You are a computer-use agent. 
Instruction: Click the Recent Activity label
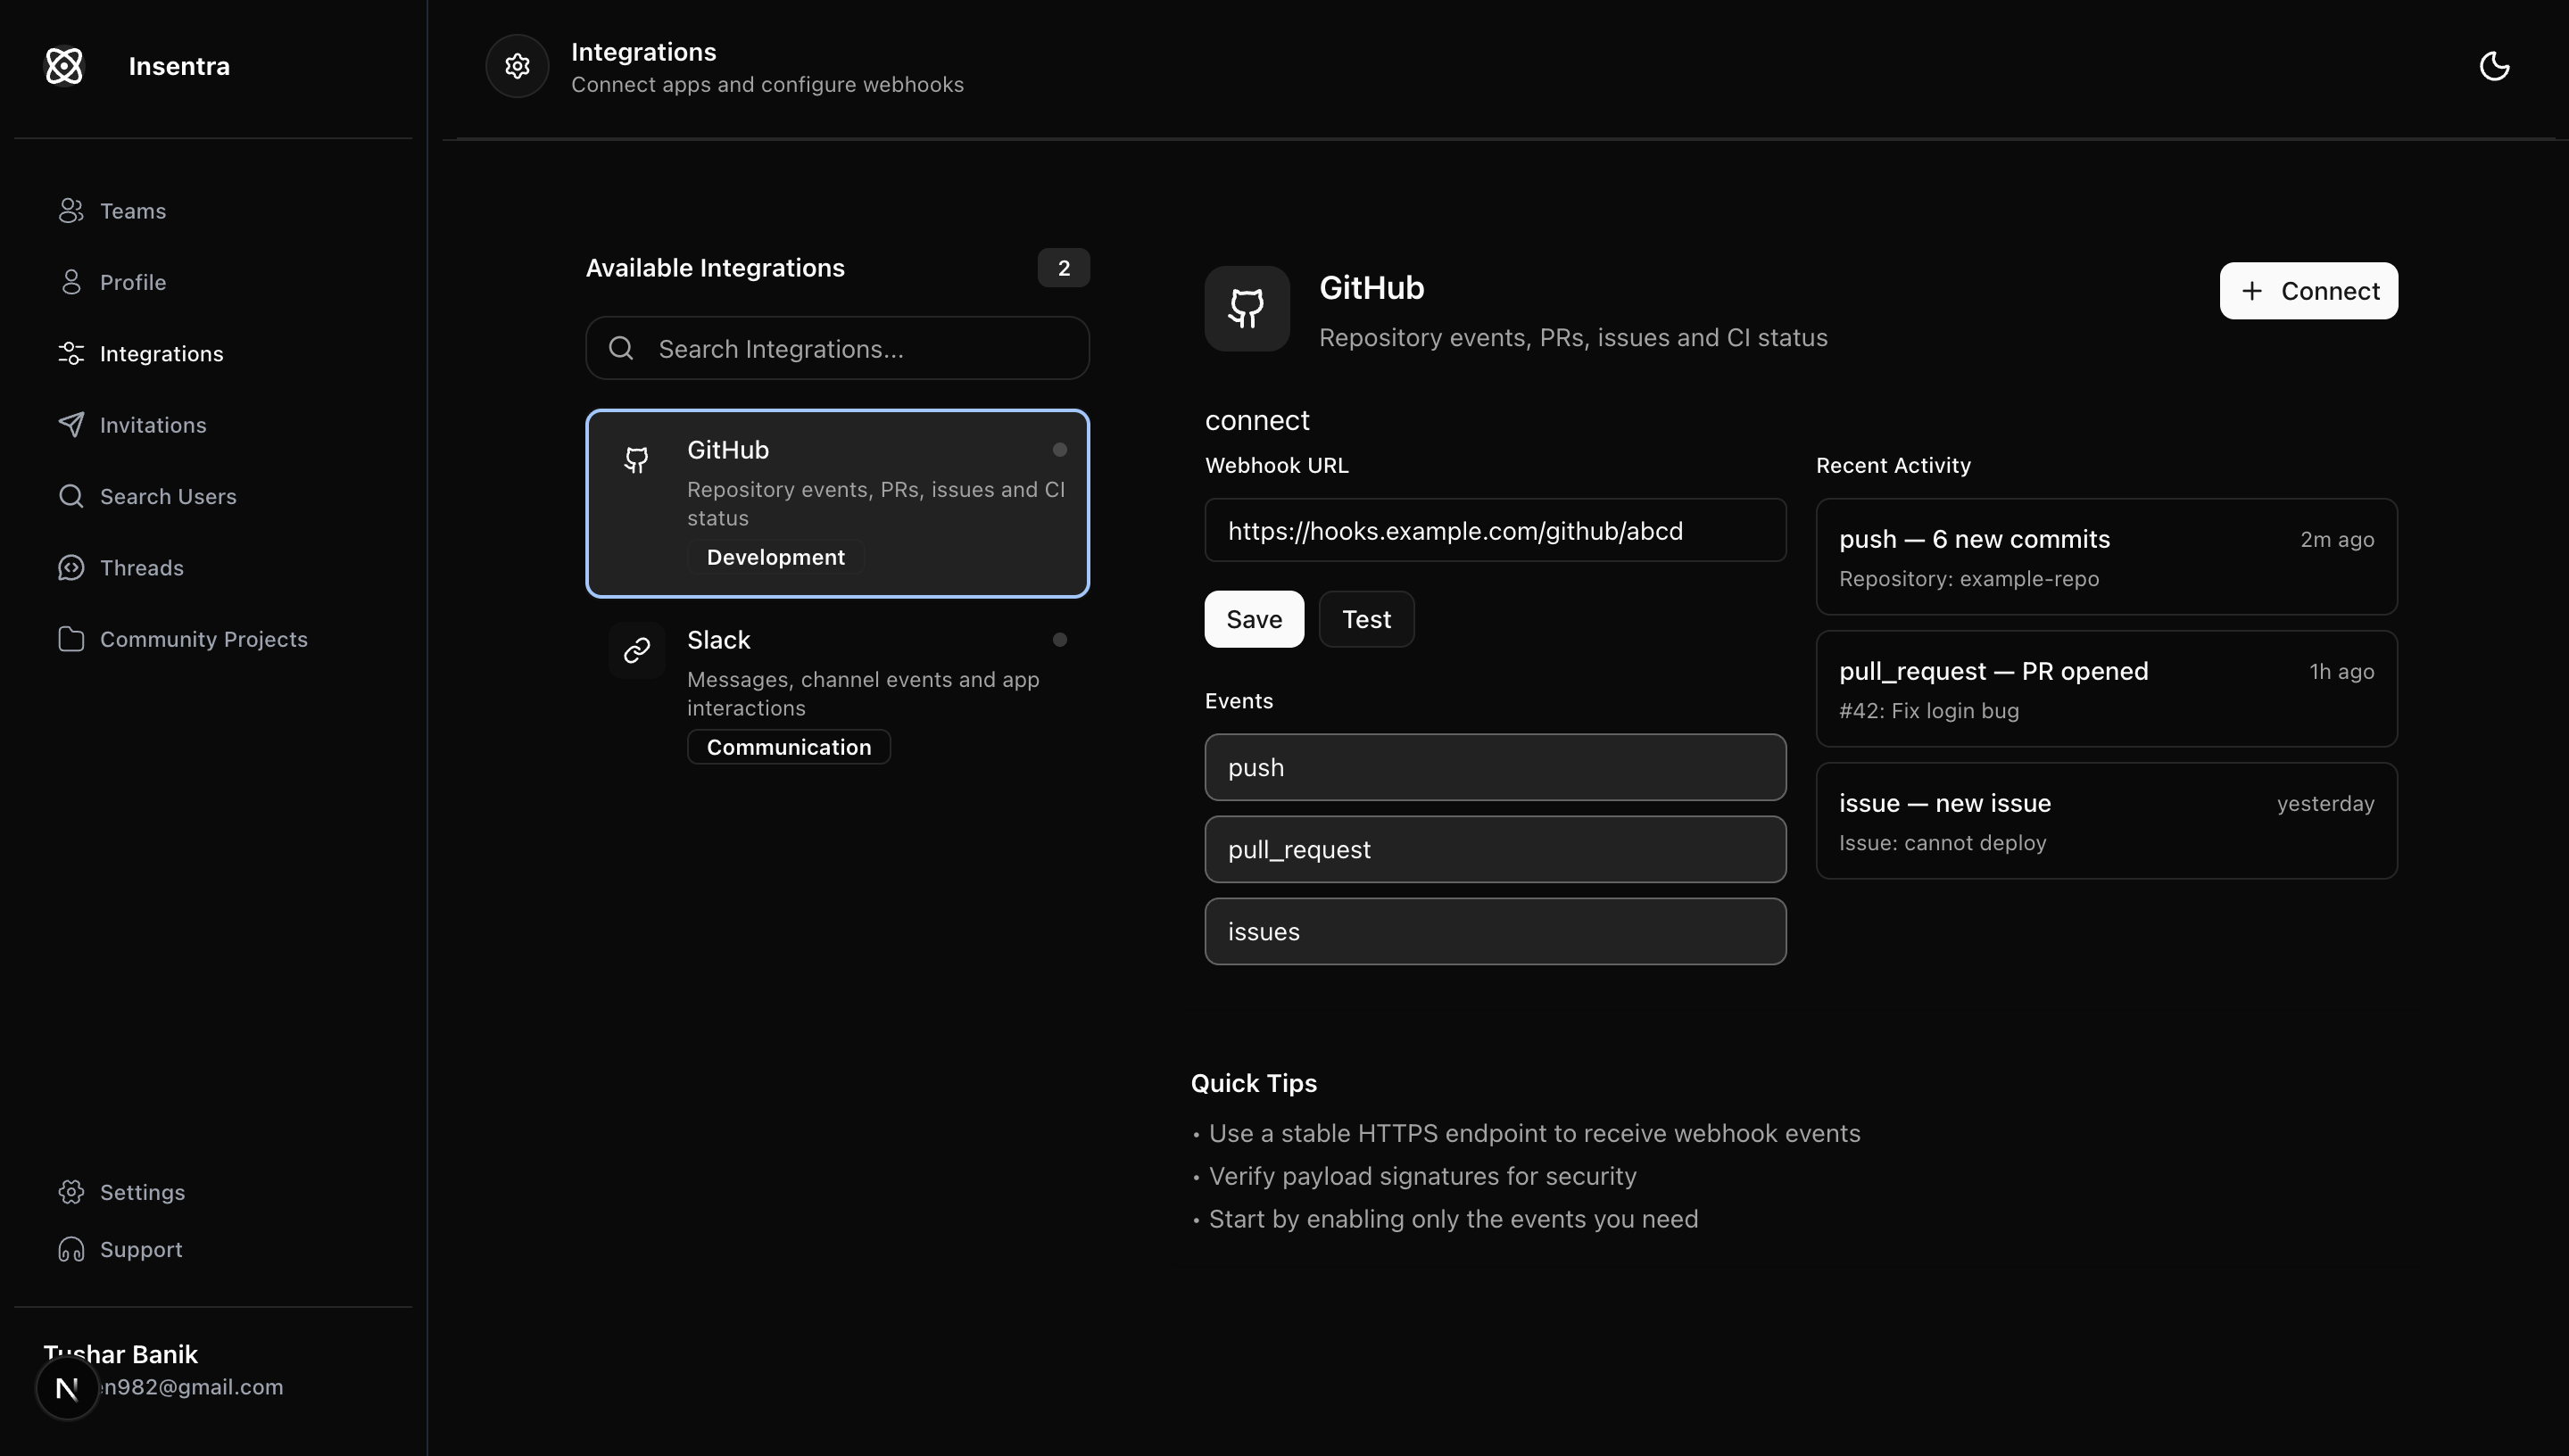(x=1893, y=465)
